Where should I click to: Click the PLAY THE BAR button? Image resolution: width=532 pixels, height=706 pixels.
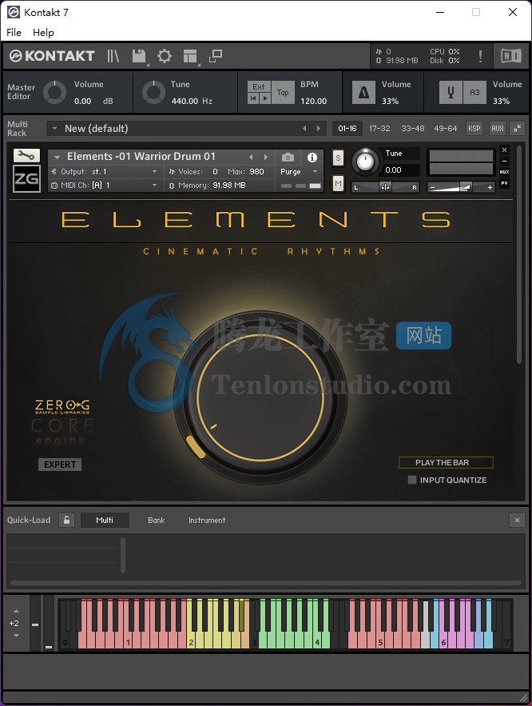[446, 462]
